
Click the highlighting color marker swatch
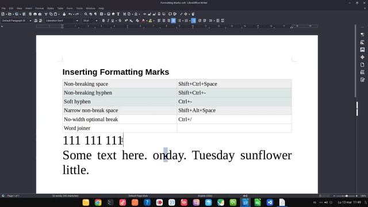point(150,21)
